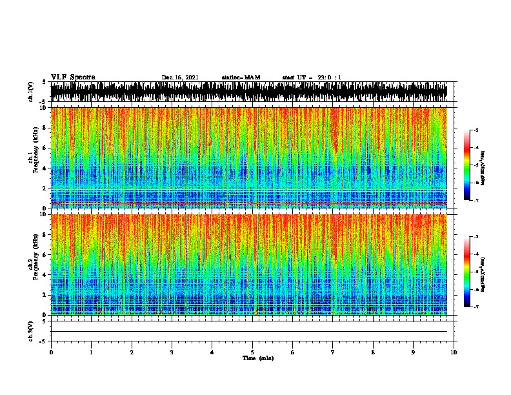Click the "VLF Spectra" title text

click(x=73, y=77)
